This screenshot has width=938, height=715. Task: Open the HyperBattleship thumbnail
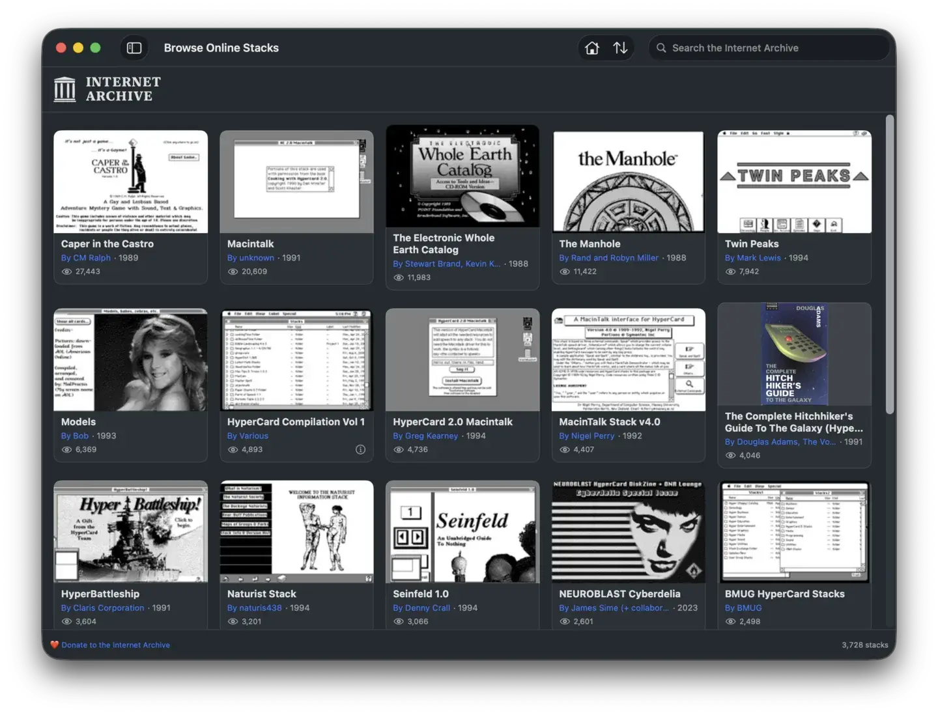click(x=131, y=532)
